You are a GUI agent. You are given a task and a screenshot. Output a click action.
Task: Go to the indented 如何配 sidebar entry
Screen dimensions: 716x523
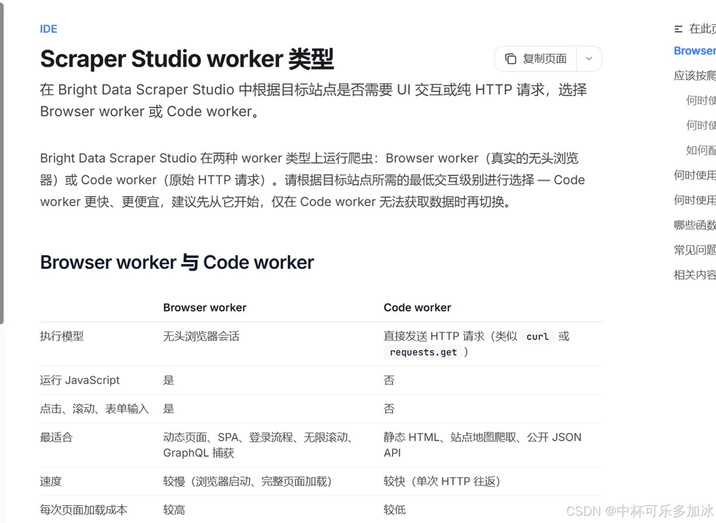[x=701, y=150]
